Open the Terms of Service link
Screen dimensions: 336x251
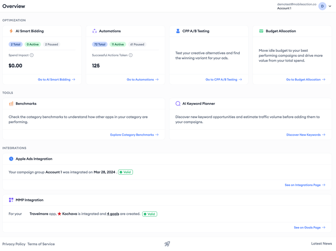(41, 244)
